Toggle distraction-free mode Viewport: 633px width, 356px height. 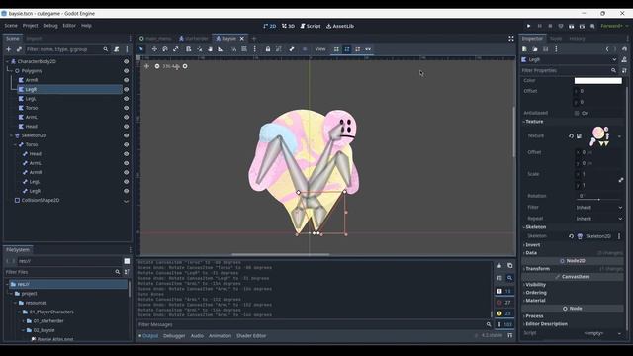pyautogui.click(x=511, y=39)
